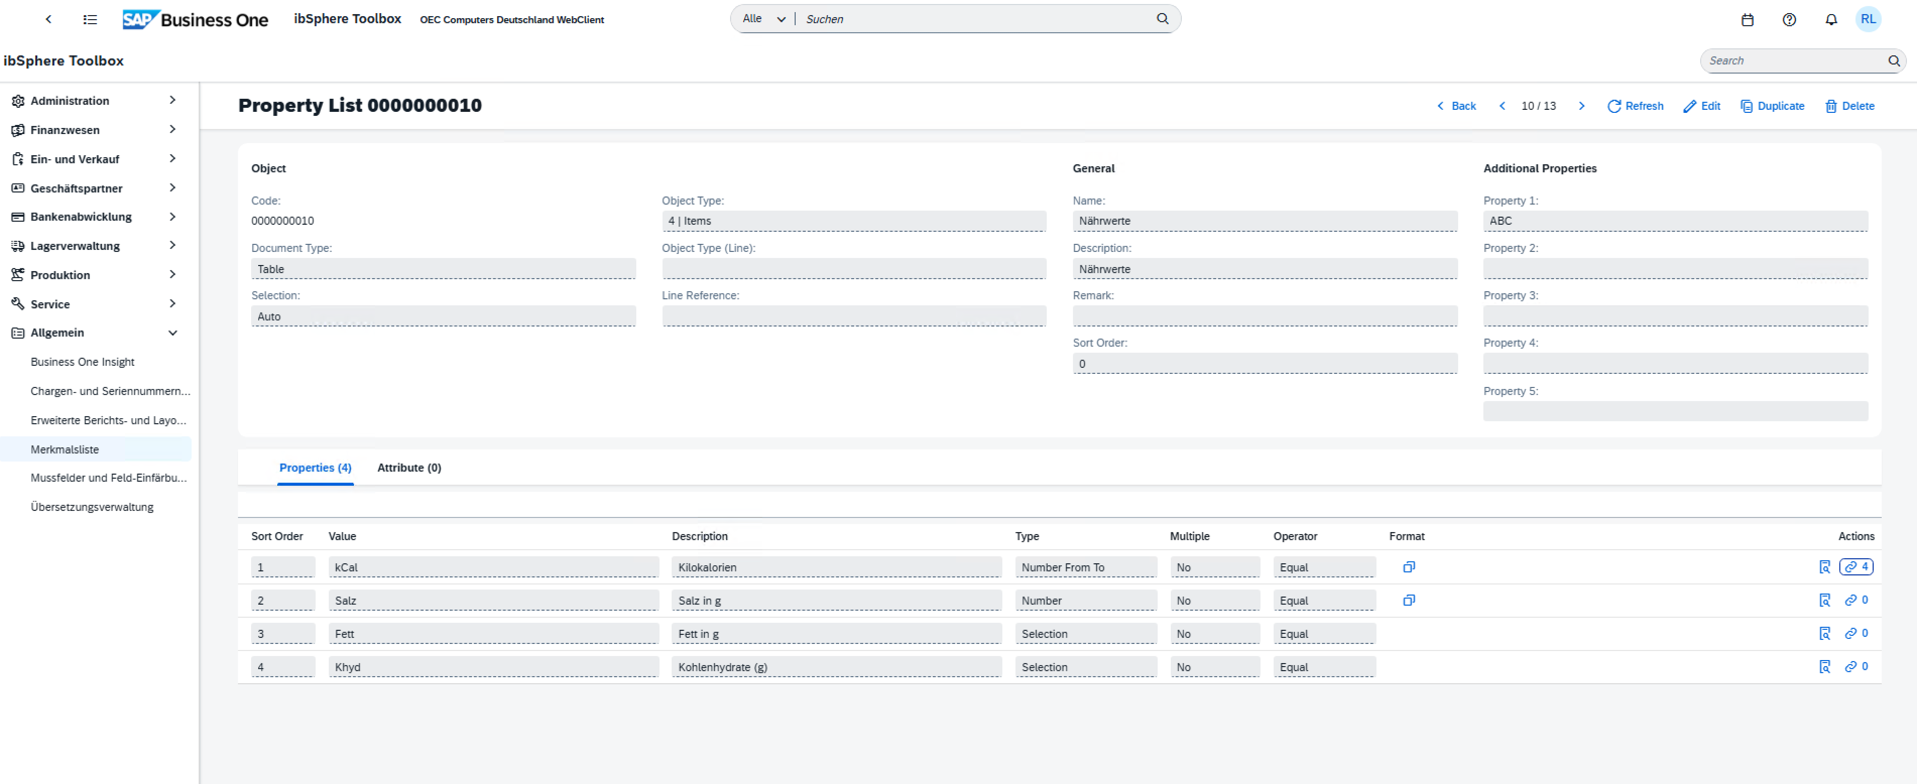The width and height of the screenshot is (1917, 784).
Task: Click the ibSphere Toolbox Search field
Action: [1793, 61]
